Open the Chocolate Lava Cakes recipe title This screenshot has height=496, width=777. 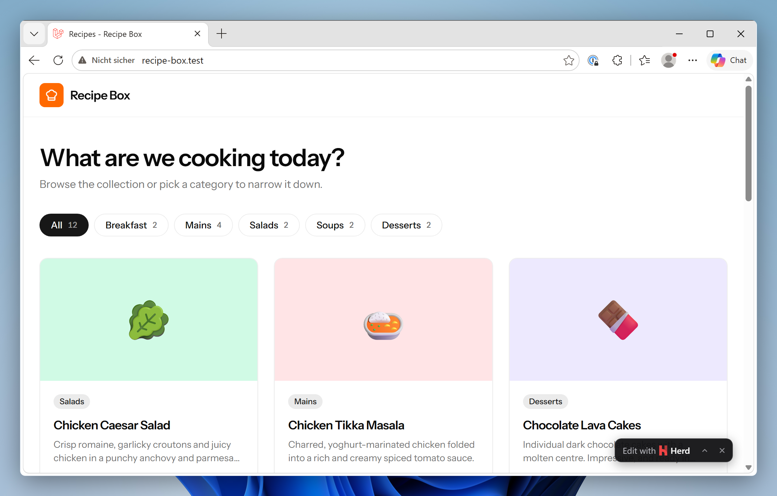click(x=582, y=425)
